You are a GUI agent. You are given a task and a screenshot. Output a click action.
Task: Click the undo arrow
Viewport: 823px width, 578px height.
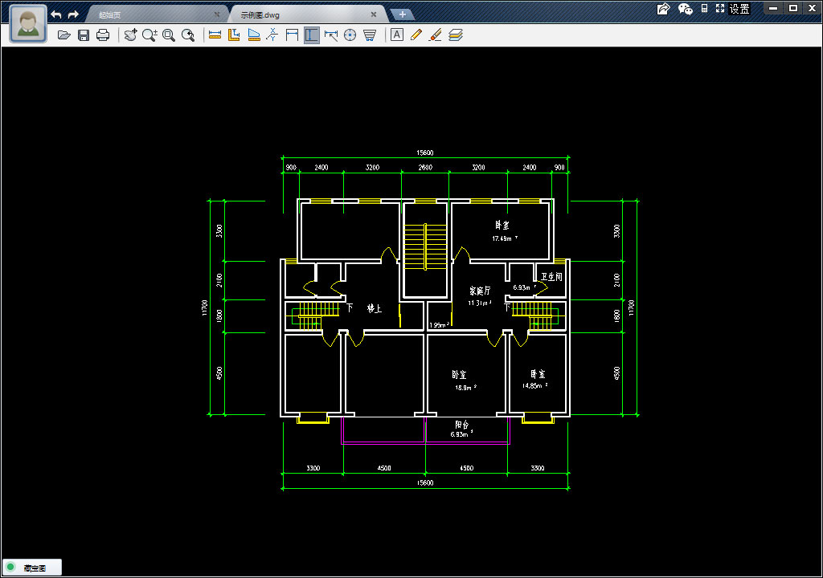(56, 14)
